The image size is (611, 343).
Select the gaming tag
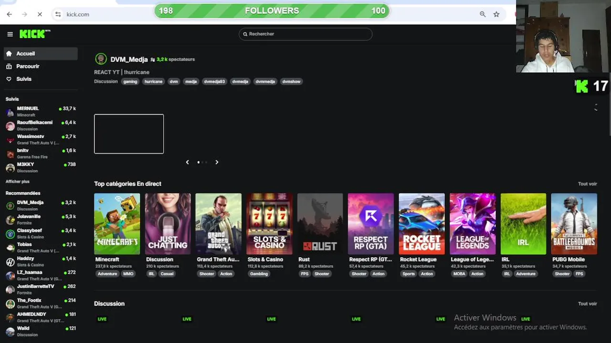point(130,81)
